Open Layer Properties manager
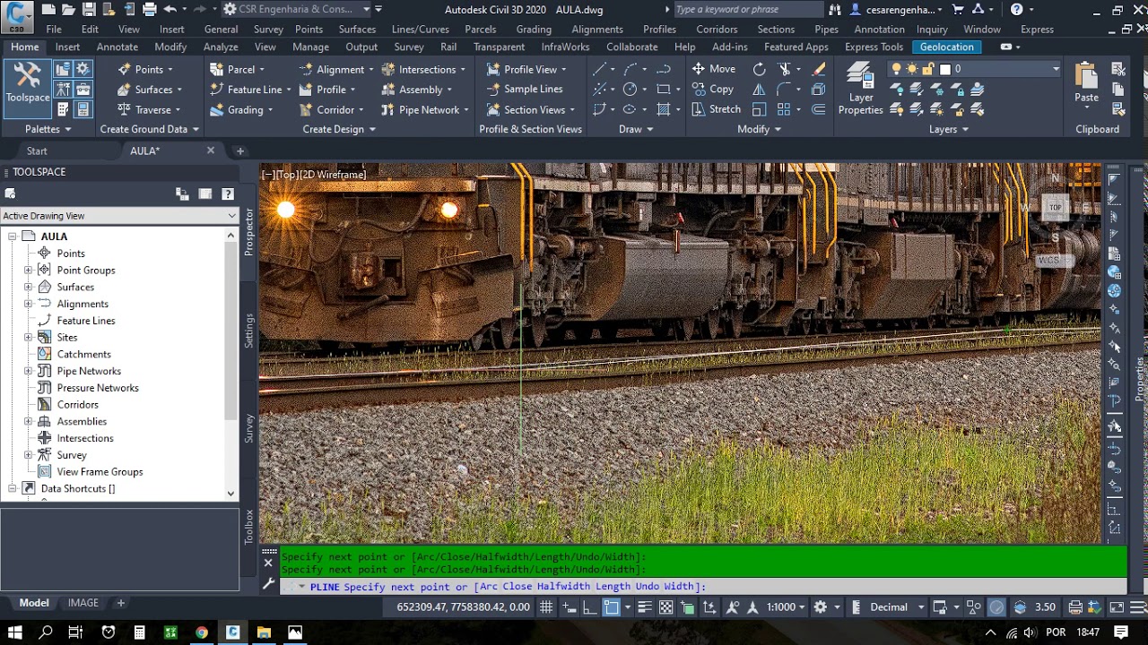Image resolution: width=1148 pixels, height=645 pixels. [x=860, y=89]
